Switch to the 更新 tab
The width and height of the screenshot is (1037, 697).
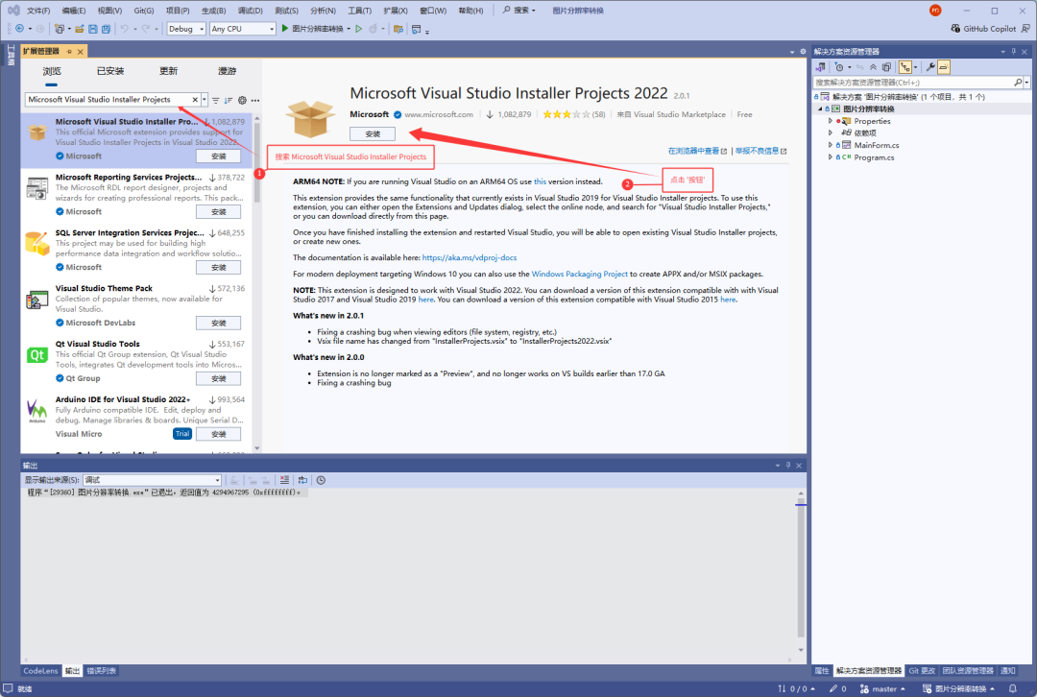[x=169, y=71]
